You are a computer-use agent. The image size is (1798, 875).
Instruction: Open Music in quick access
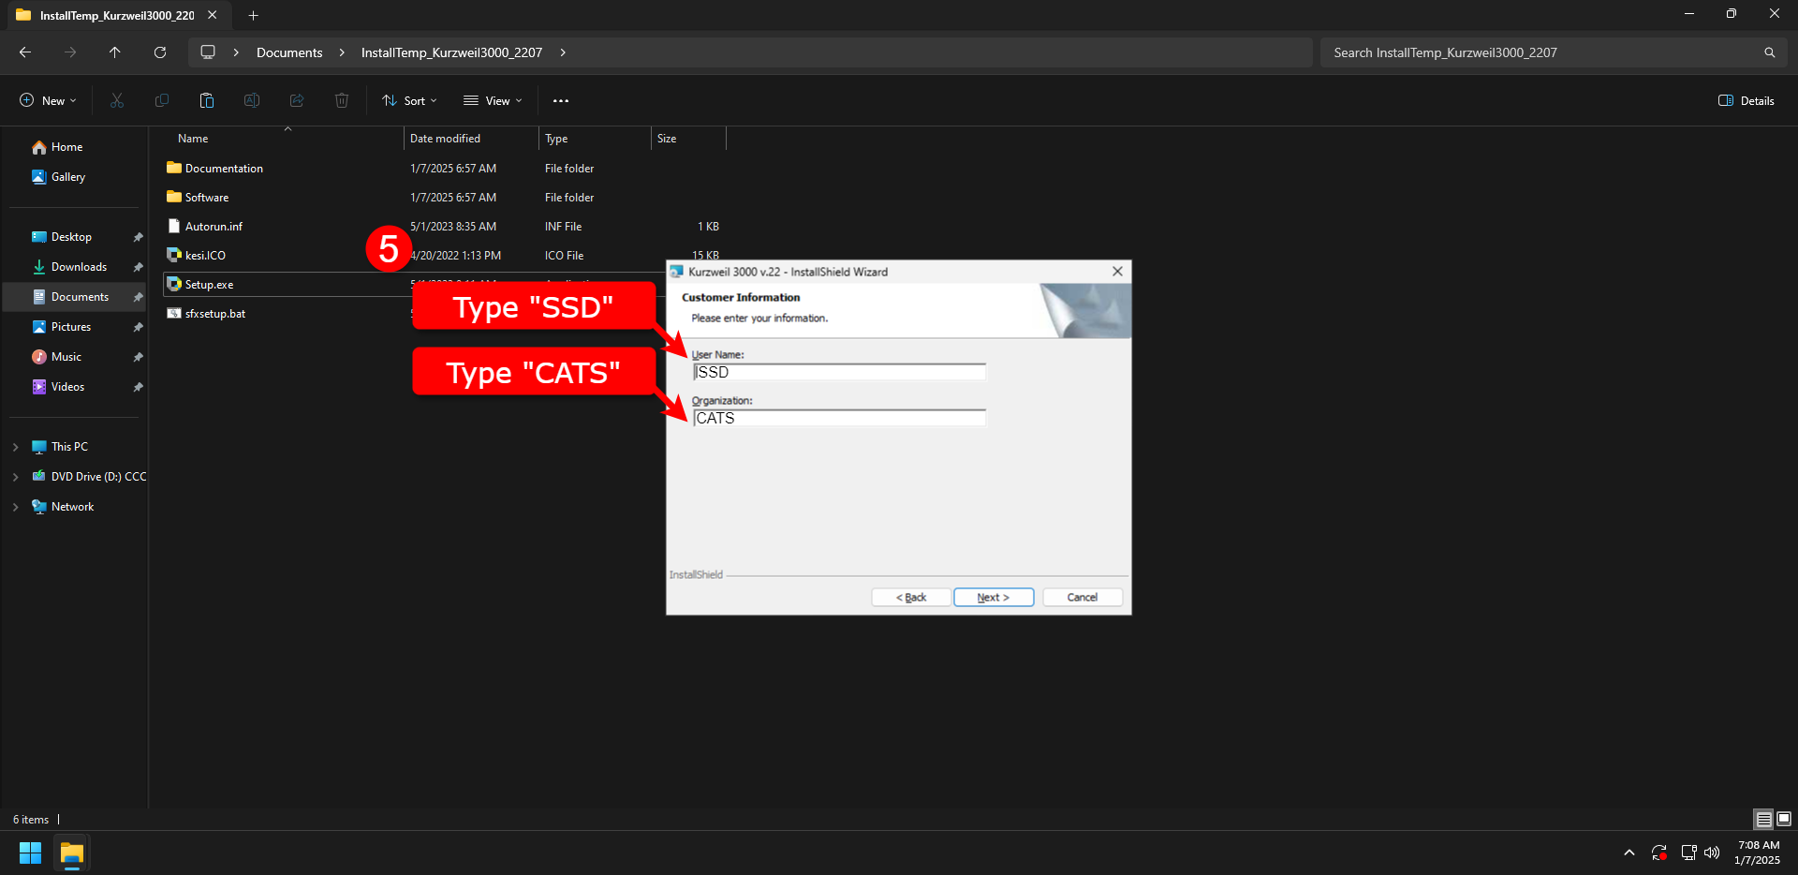tap(66, 357)
